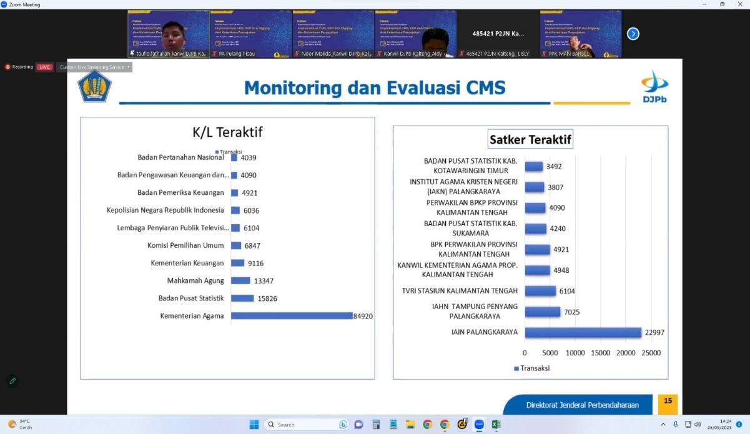750x434 pixels.
Task: Select 485421 P2JN Kalteng participant tile
Action: 498,34
